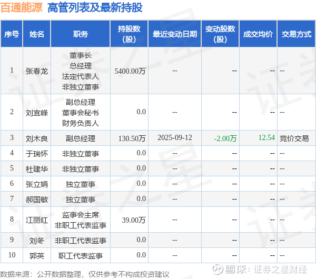
Task: Click the name 刘冬
Action: tap(37, 241)
